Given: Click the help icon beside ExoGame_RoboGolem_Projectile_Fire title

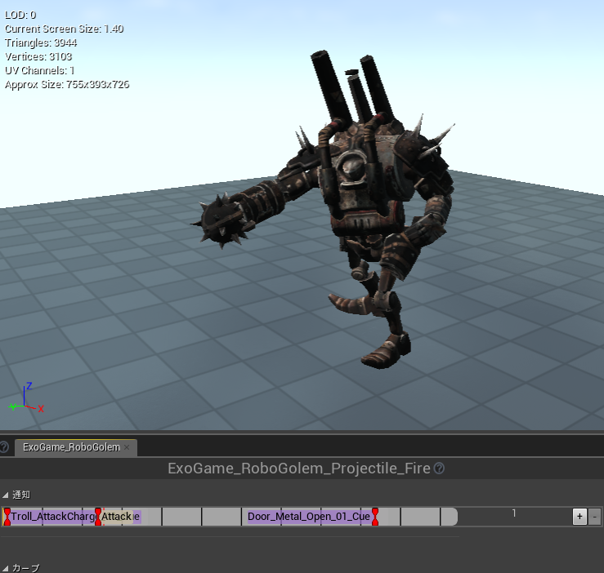Looking at the screenshot, I should [x=439, y=469].
